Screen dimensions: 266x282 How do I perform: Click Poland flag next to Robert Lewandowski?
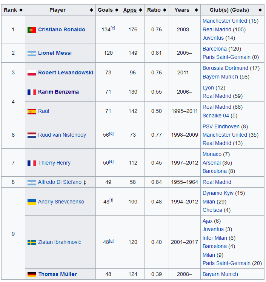tap(32, 73)
